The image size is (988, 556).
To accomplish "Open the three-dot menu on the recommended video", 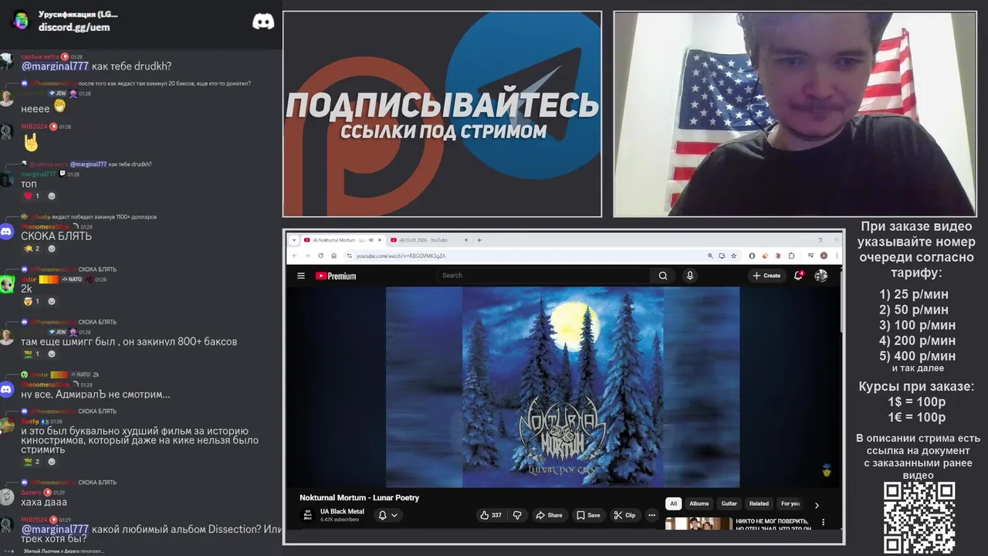I will (823, 523).
